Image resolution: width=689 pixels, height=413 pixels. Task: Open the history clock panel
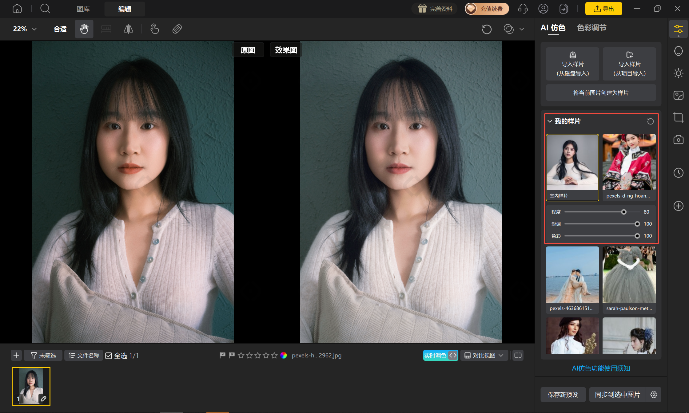coord(678,173)
